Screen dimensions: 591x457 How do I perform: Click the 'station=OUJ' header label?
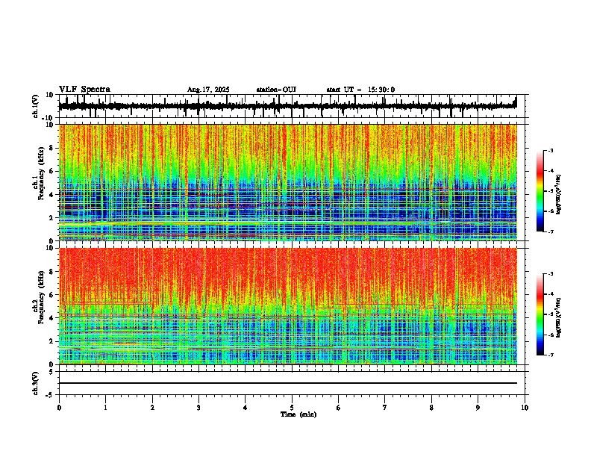pyautogui.click(x=276, y=90)
